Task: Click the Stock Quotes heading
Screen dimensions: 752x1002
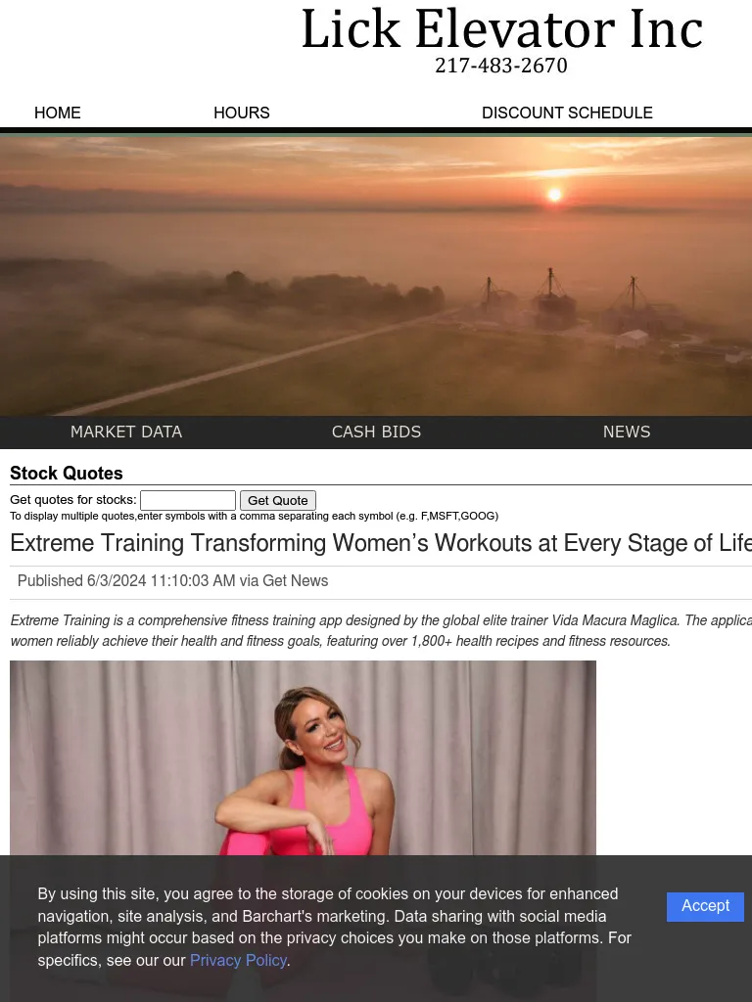Action: [x=67, y=474]
